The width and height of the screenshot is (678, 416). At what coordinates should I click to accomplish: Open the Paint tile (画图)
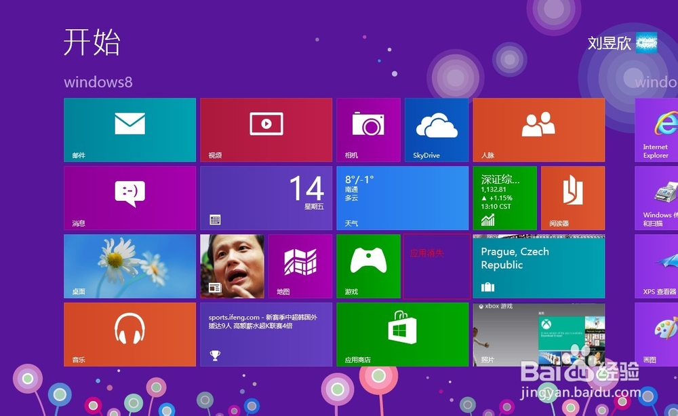tap(656, 335)
